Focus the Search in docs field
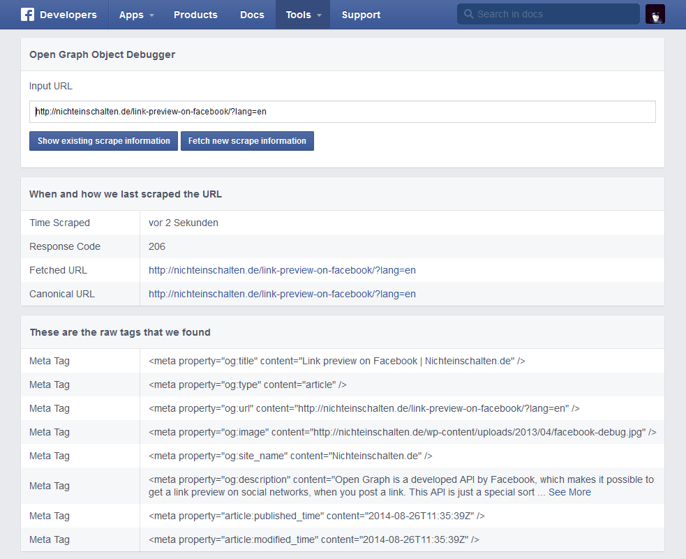The width and height of the screenshot is (686, 559). pyautogui.click(x=549, y=14)
